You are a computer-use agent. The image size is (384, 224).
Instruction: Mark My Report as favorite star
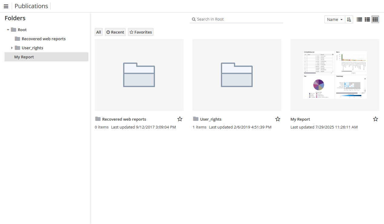pyautogui.click(x=376, y=119)
